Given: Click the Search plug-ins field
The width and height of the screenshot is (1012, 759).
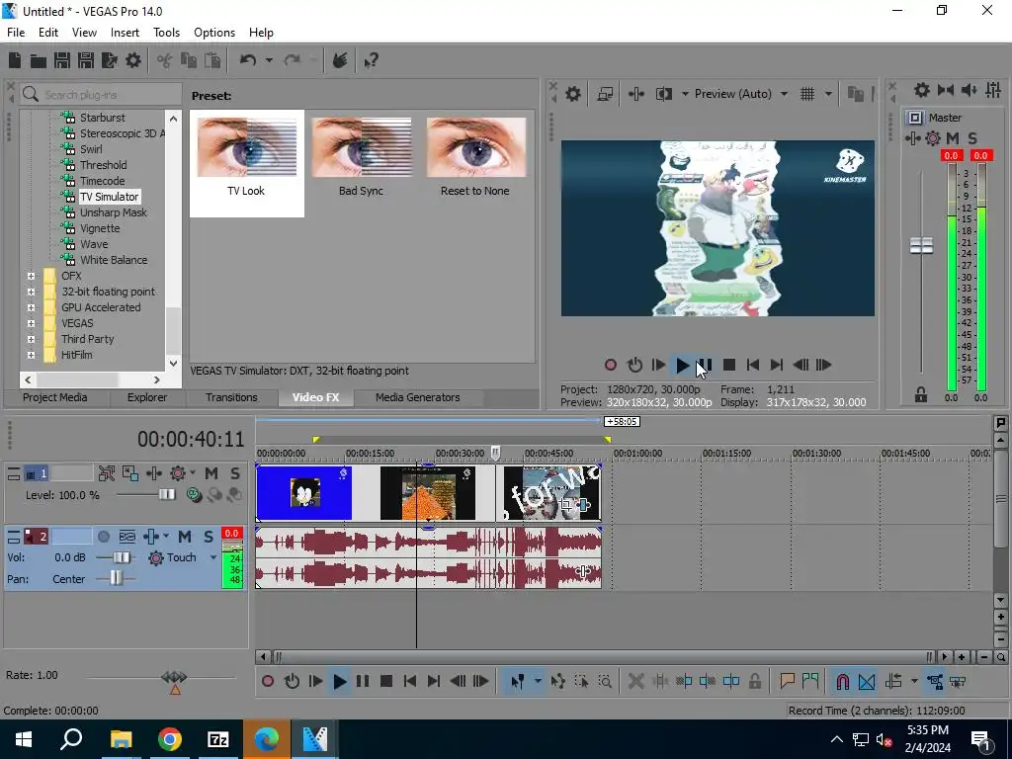Looking at the screenshot, I should [102, 95].
